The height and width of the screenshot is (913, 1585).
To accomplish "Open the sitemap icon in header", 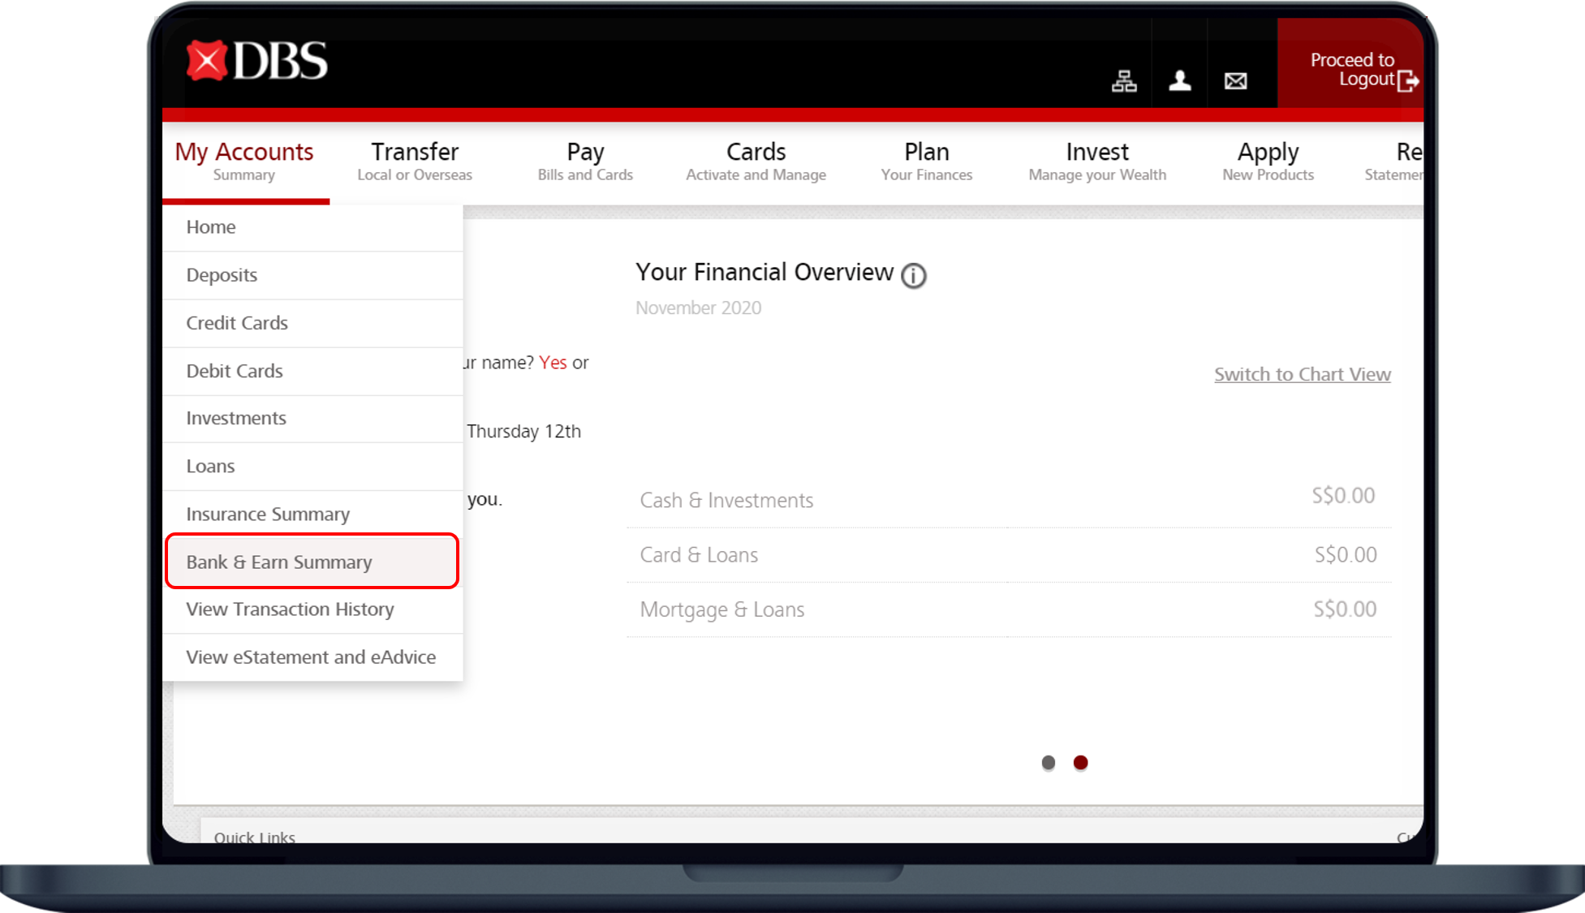I will (x=1123, y=80).
